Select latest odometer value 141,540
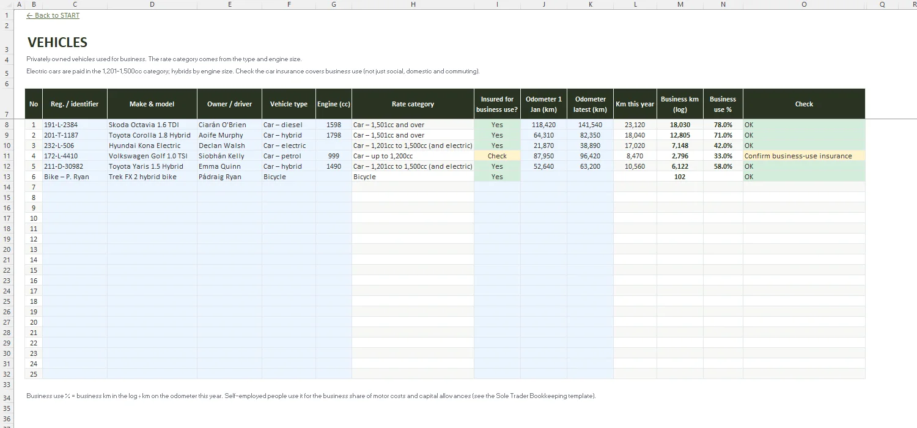 (x=590, y=125)
